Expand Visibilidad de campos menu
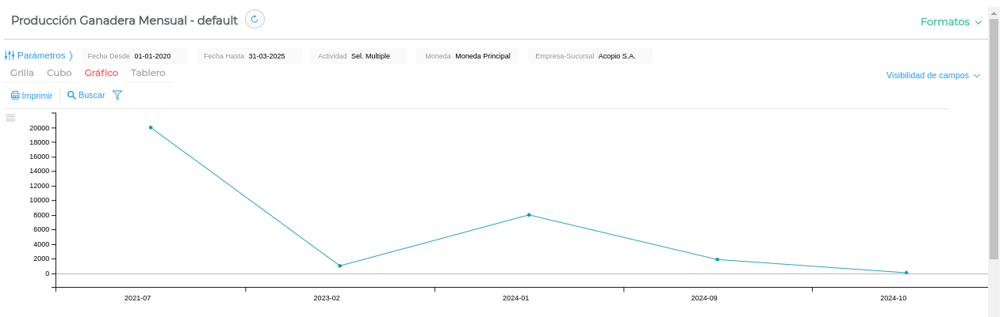The image size is (1007, 317). click(x=933, y=76)
